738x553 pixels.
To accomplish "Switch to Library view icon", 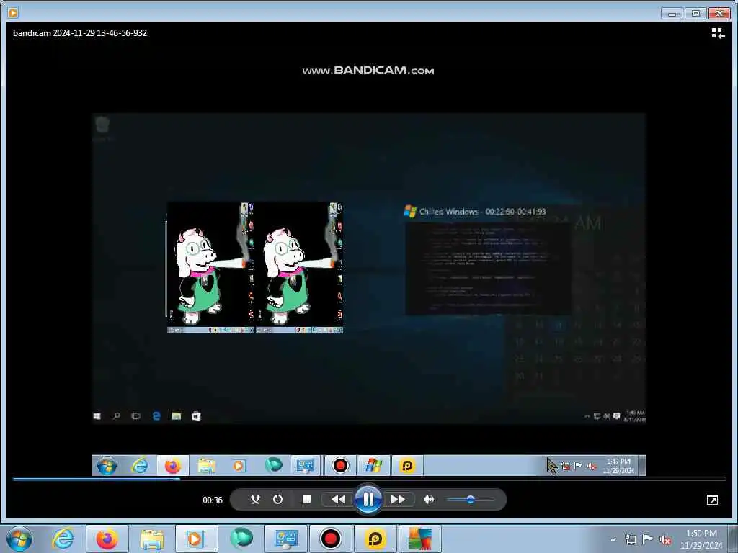I will pos(718,33).
